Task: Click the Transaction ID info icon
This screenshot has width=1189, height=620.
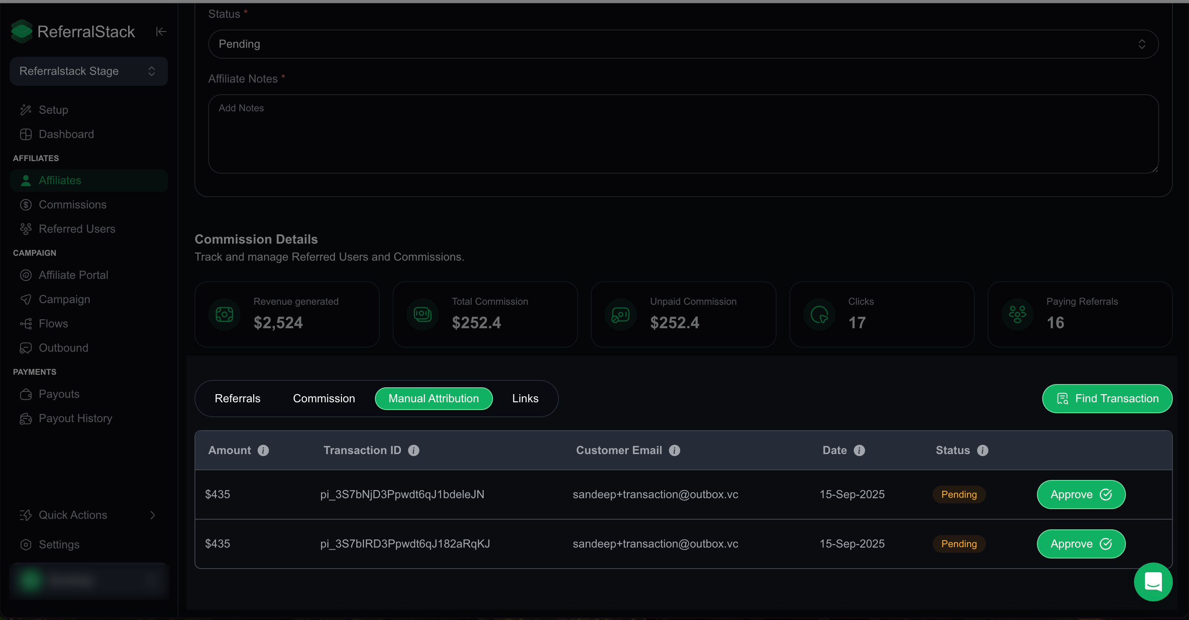Action: 414,450
